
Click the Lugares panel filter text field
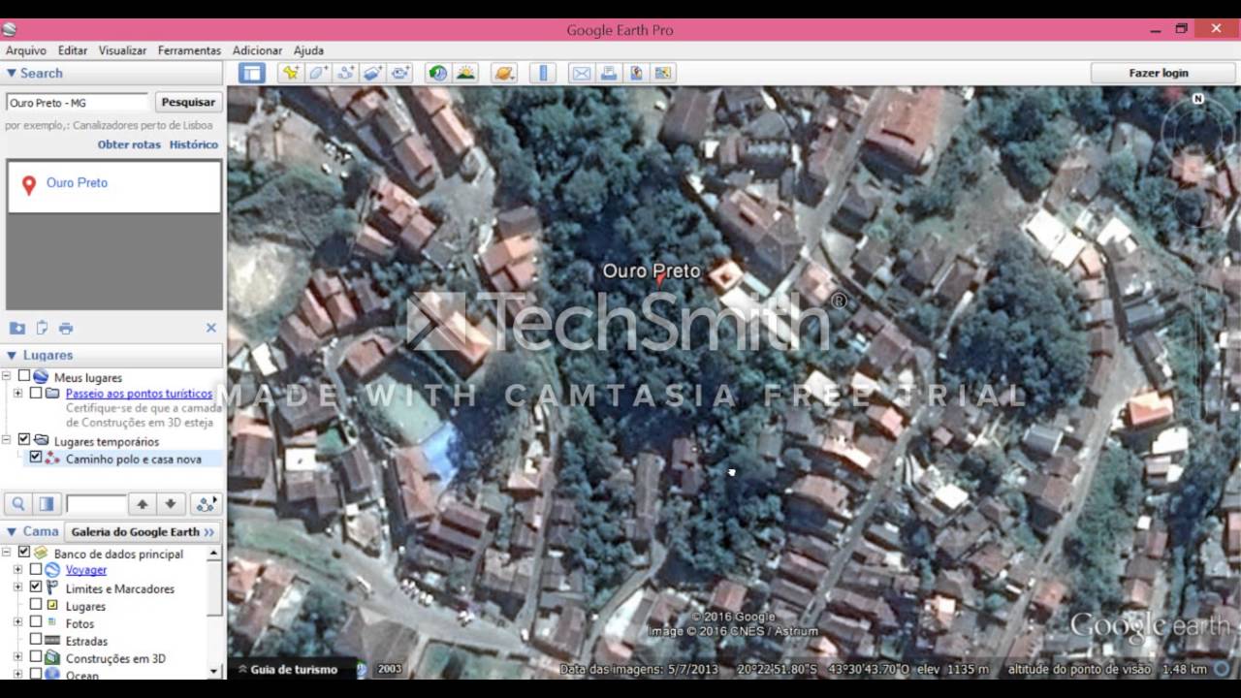tap(96, 504)
